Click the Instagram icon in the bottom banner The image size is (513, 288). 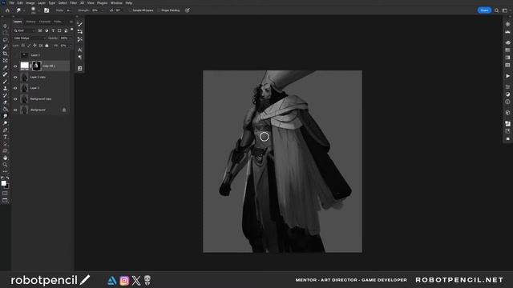point(124,281)
